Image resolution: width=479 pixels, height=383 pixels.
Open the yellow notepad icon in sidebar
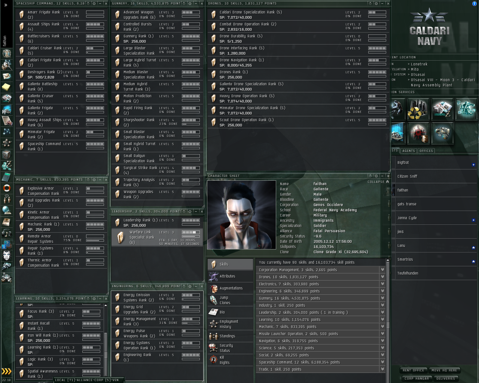pyautogui.click(x=7, y=87)
